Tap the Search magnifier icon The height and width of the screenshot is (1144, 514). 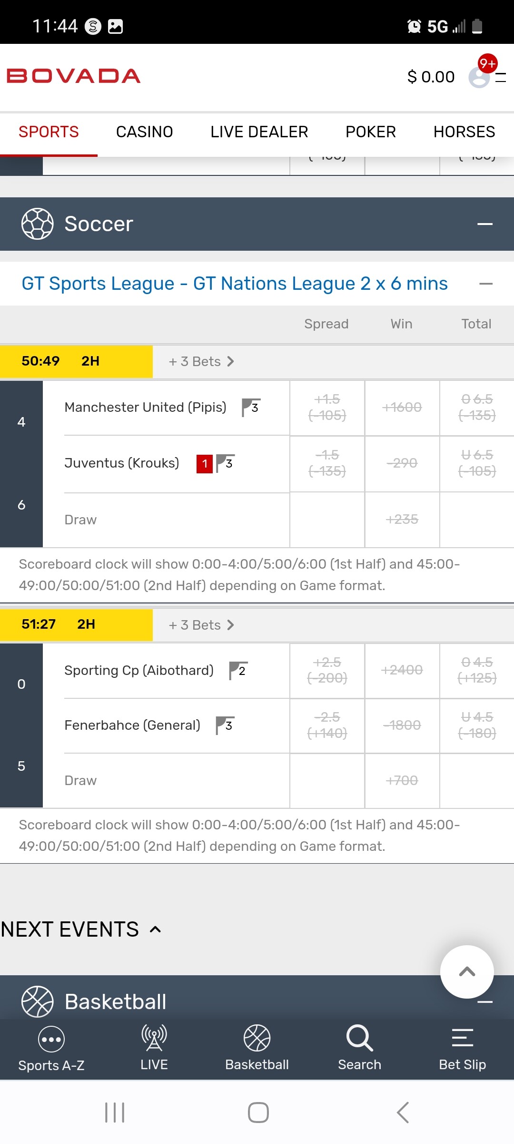(x=359, y=1038)
